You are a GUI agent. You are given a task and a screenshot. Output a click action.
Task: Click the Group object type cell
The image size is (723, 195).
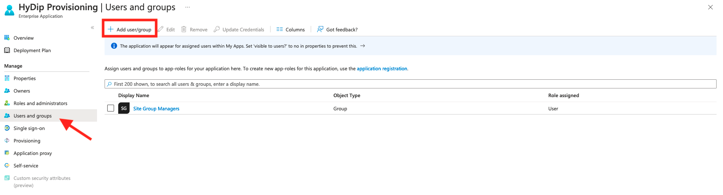pyautogui.click(x=340, y=108)
